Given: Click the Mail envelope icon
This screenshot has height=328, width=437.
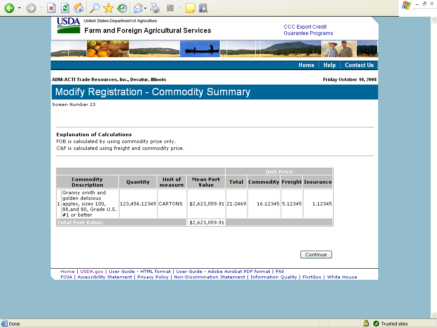Looking at the screenshot, I should (138, 9).
